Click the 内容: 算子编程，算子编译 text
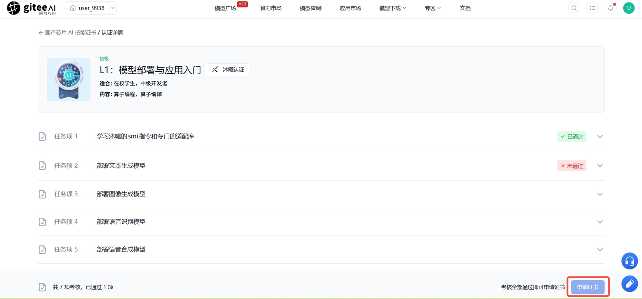Image resolution: width=642 pixels, height=299 pixels. point(130,94)
